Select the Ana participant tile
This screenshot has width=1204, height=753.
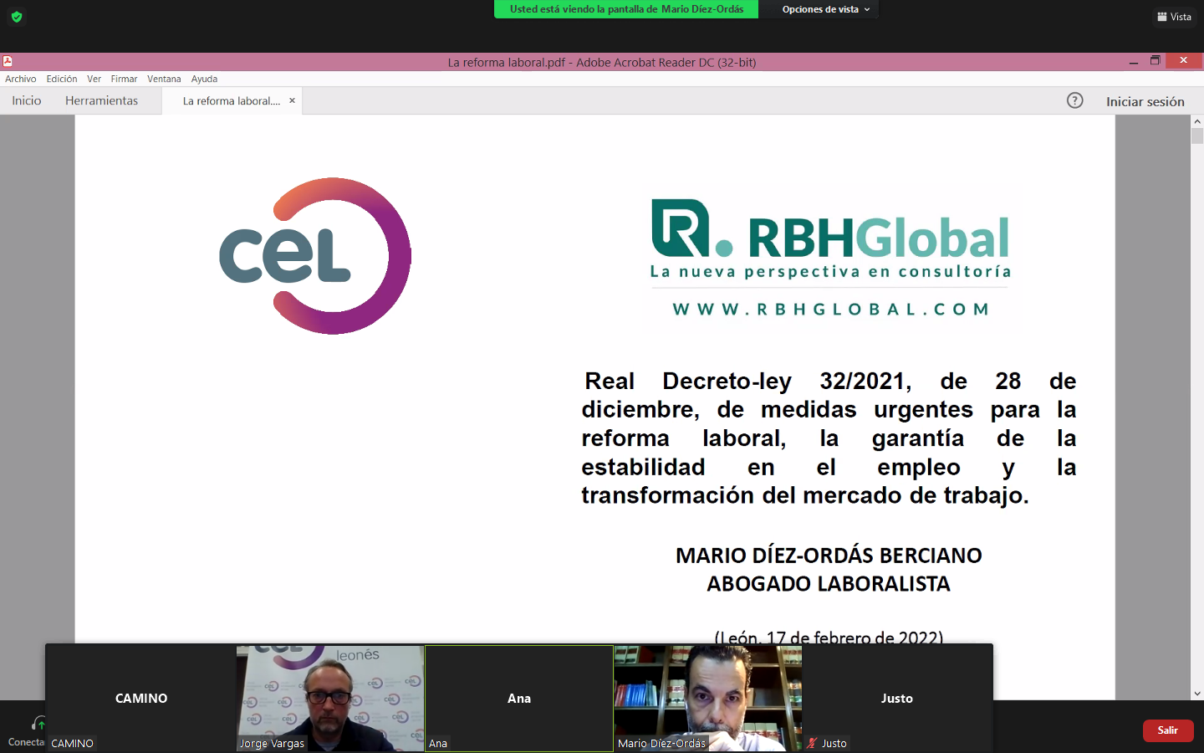point(519,698)
